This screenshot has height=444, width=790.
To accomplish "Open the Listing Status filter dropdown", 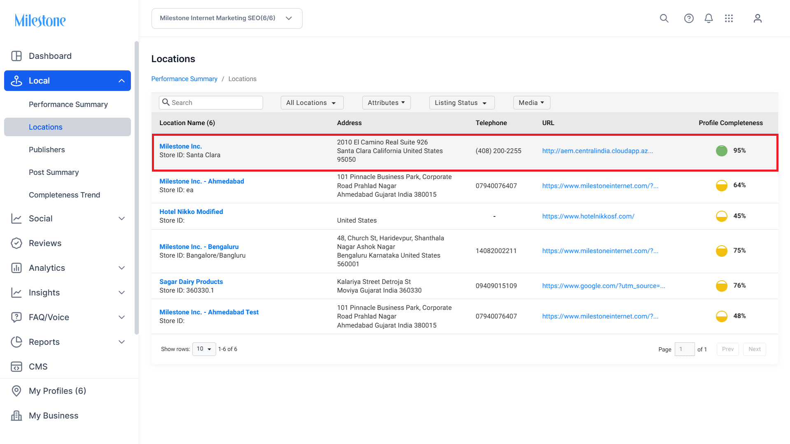I will coord(462,103).
